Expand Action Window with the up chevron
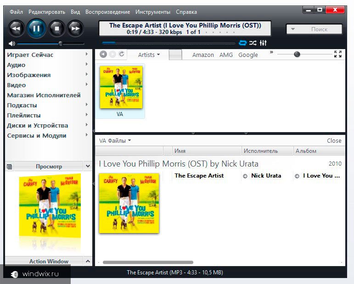Screen dimensions: 354x284 point(88,261)
